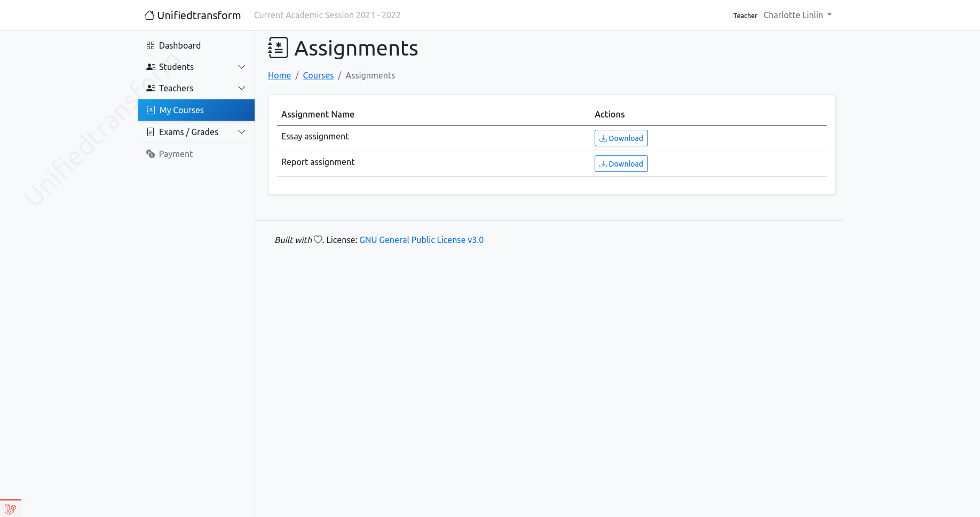Click download icon for Report assignment
The width and height of the screenshot is (980, 517).
pyautogui.click(x=603, y=164)
